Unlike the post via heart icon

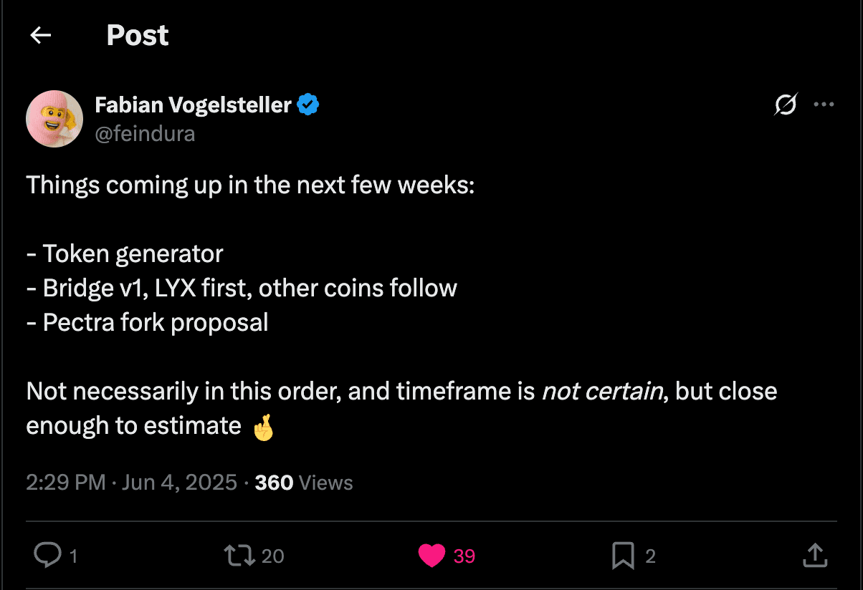coord(431,556)
